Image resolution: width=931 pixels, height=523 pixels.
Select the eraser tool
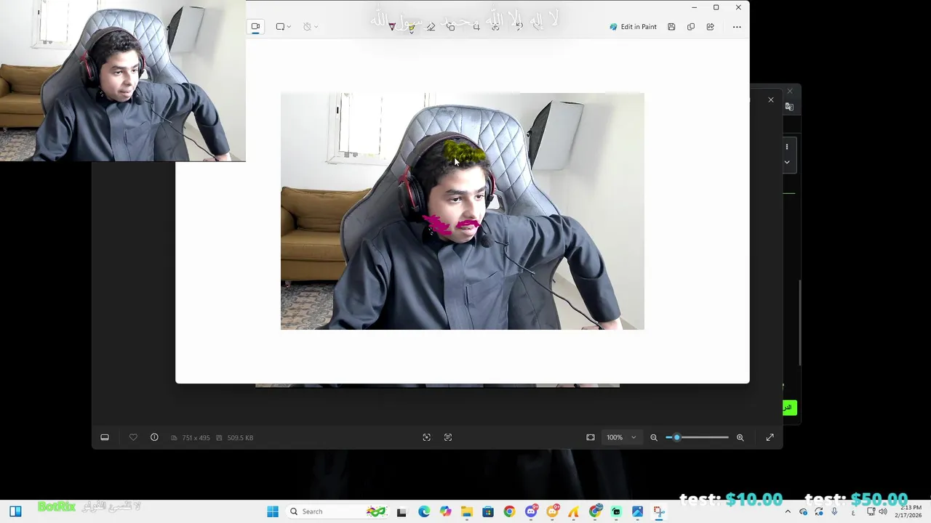tap(431, 27)
